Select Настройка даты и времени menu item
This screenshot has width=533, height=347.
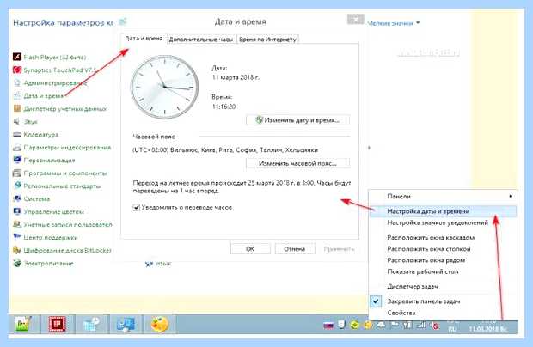click(x=443, y=211)
